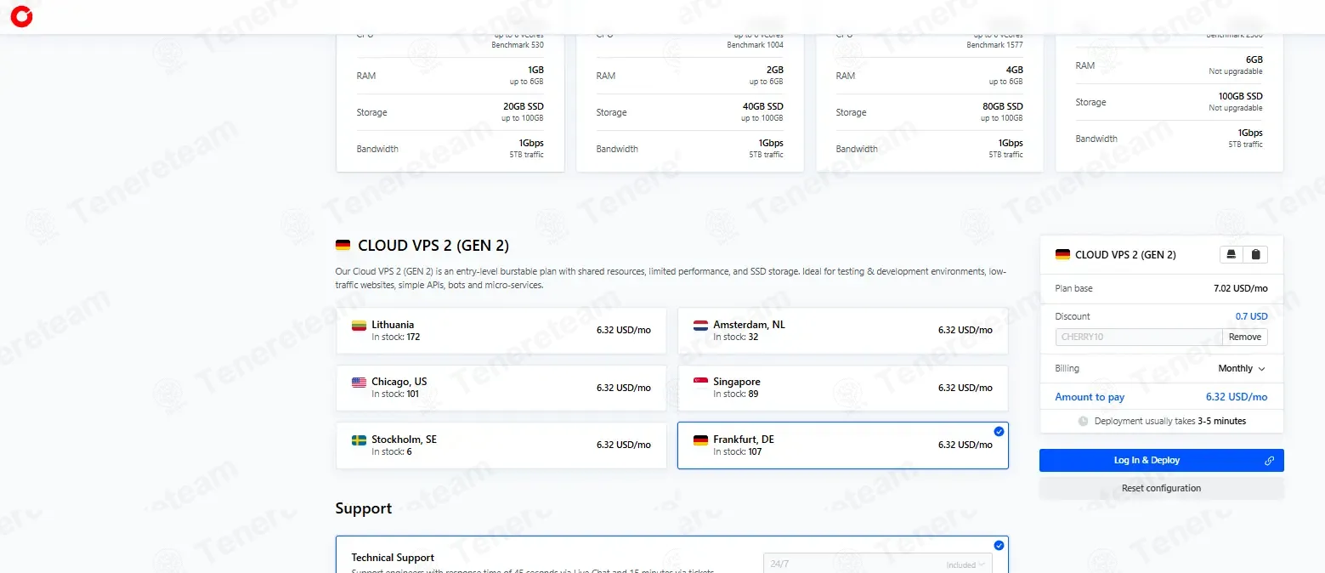The image size is (1325, 573).
Task: Click the CHERRY10 discount code field
Action: pos(1139,338)
